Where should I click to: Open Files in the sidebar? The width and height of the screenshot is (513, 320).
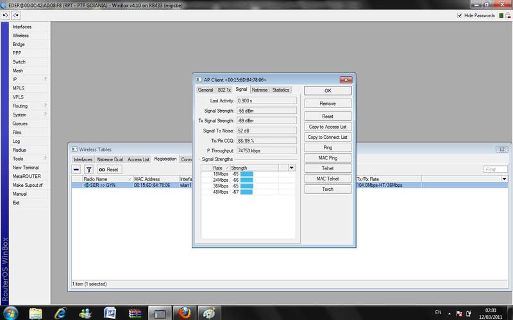pyautogui.click(x=17, y=132)
